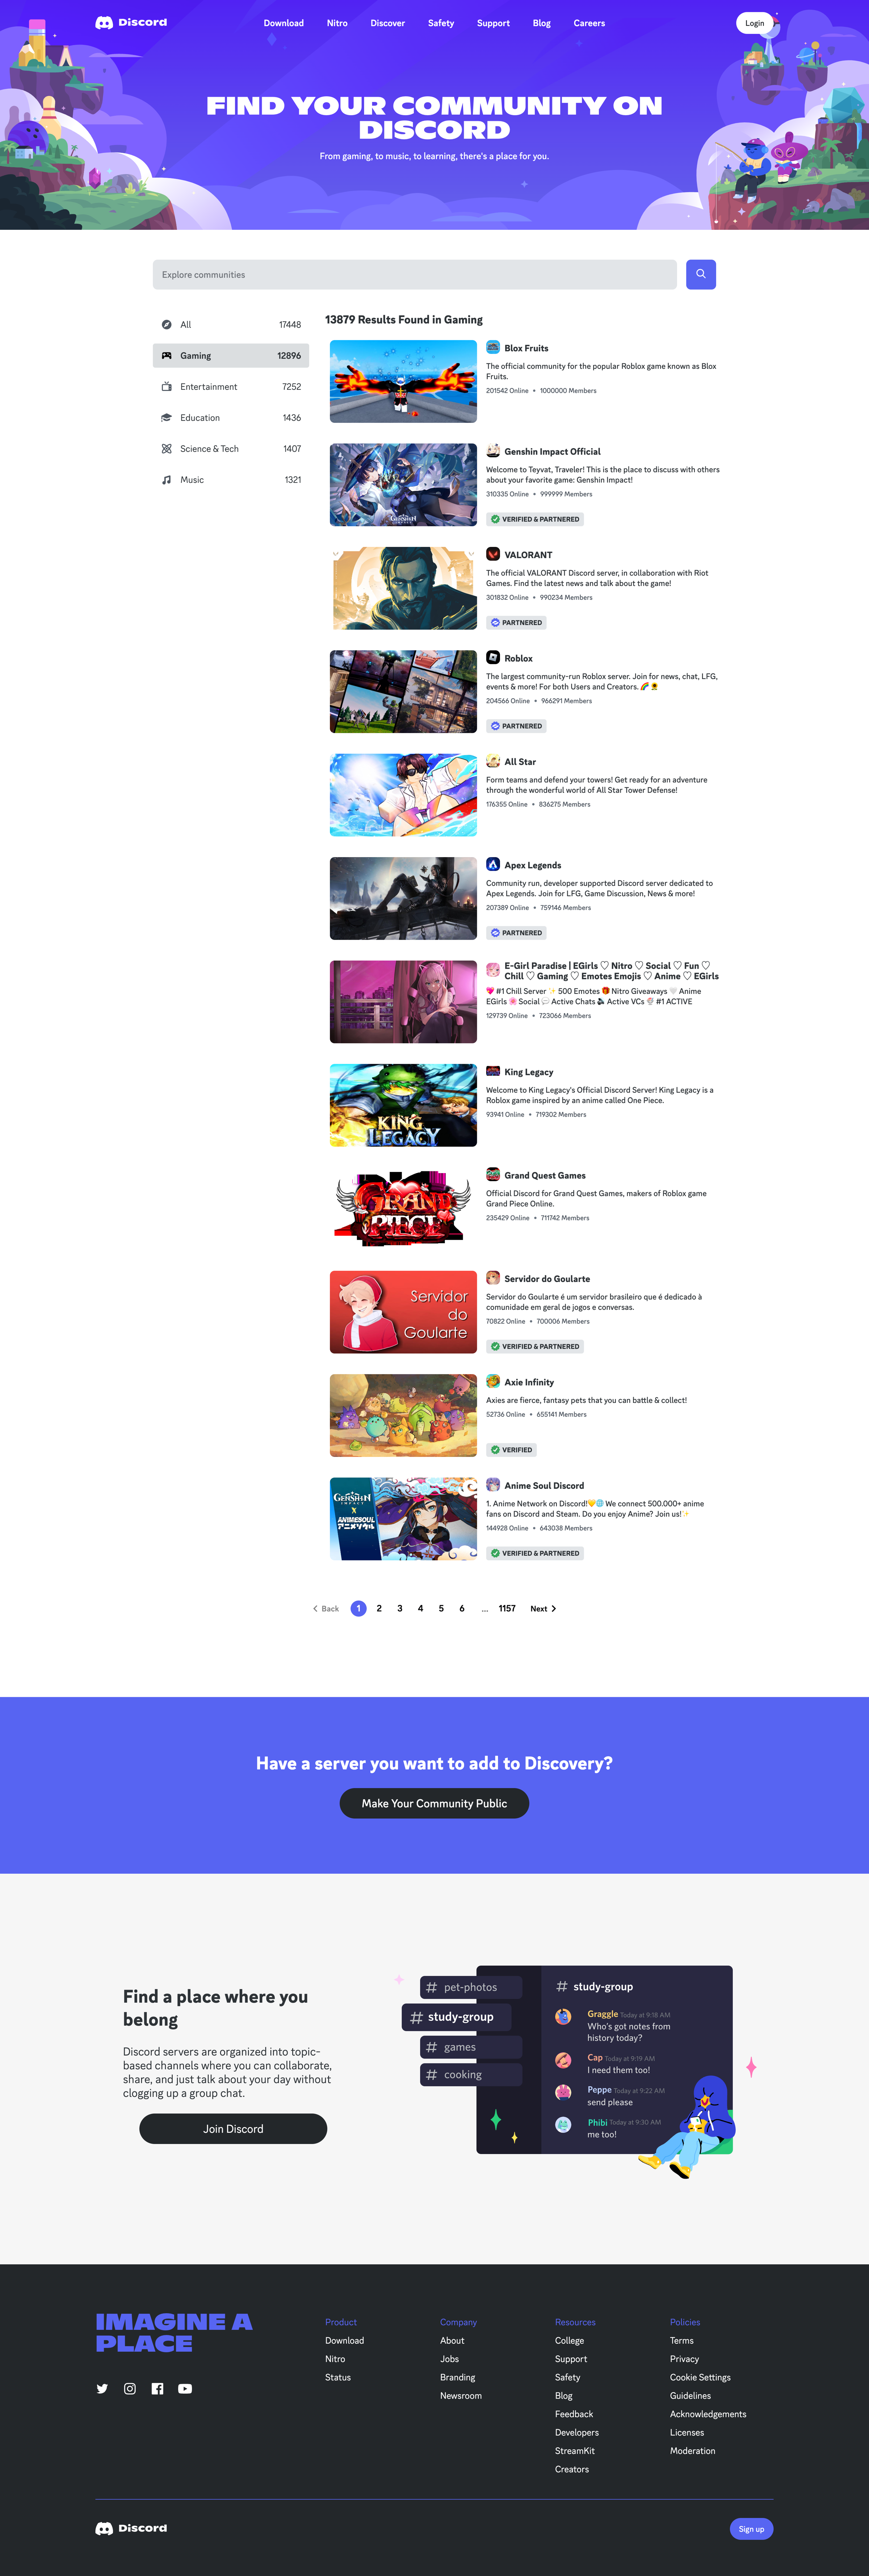Open the E-Girl Paradise banner thumbnail

coord(403,1002)
